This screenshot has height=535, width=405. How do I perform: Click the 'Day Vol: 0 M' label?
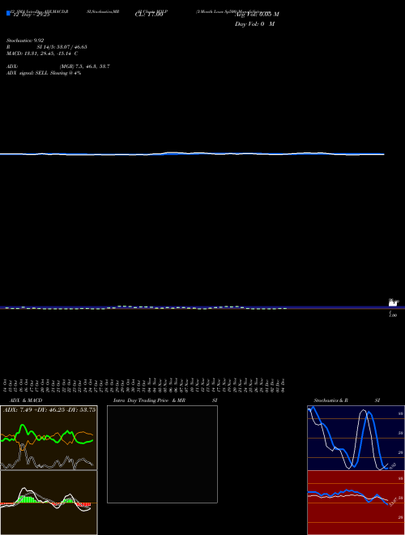point(254,24)
